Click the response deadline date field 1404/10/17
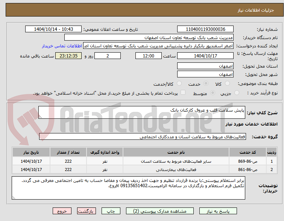Viewport: 284px width, 221px height. point(205,56)
